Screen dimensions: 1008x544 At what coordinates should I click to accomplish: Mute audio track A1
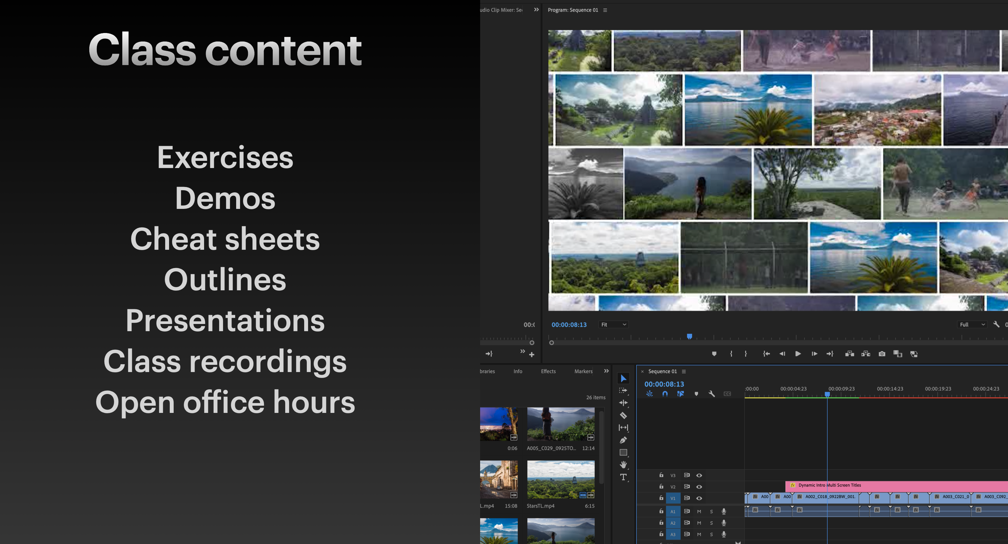point(699,512)
